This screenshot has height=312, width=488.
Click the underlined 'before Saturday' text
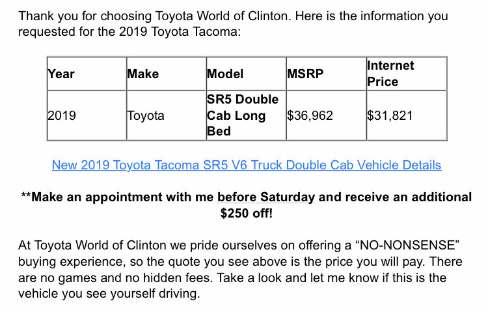point(266,197)
